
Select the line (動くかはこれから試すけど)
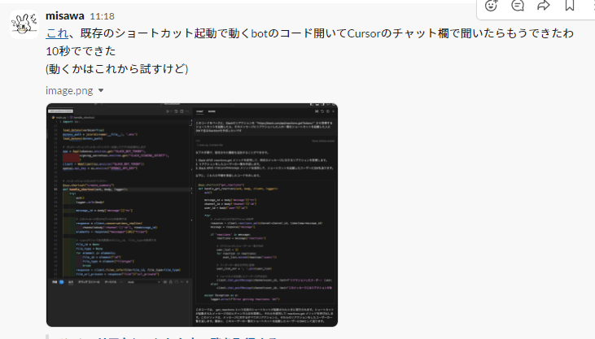(117, 69)
